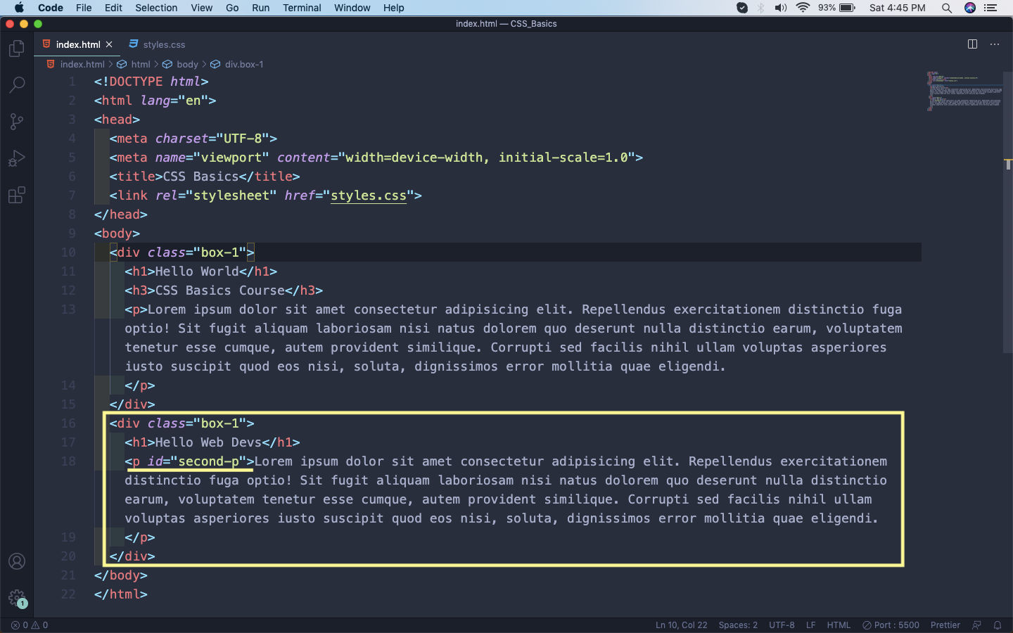Change language mode via HTML status item
Image resolution: width=1013 pixels, height=633 pixels.
839,625
